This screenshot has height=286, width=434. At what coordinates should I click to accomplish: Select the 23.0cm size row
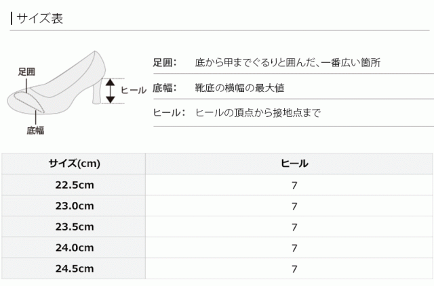click(x=74, y=206)
